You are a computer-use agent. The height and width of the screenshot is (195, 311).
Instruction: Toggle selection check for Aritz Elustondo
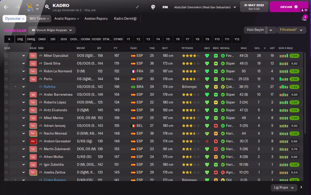click(x=6, y=110)
